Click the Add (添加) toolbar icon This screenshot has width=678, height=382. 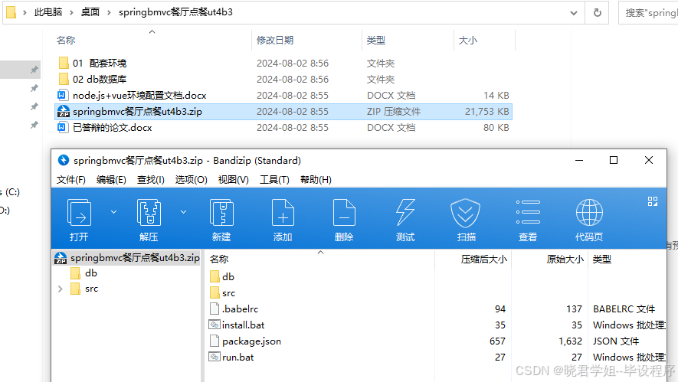pos(283,212)
